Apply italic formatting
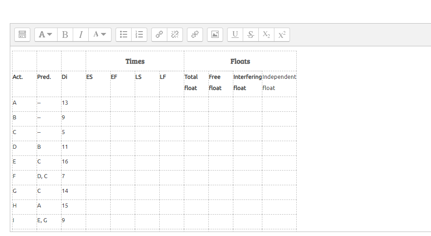The width and height of the screenshot is (431, 236). click(x=81, y=35)
